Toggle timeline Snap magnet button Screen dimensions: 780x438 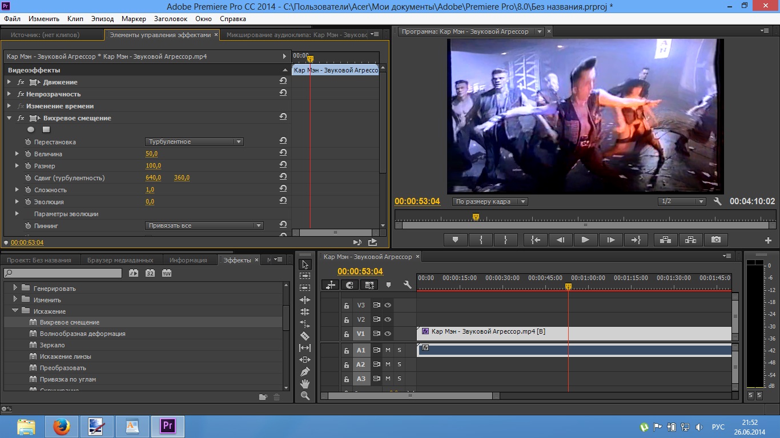pos(350,285)
